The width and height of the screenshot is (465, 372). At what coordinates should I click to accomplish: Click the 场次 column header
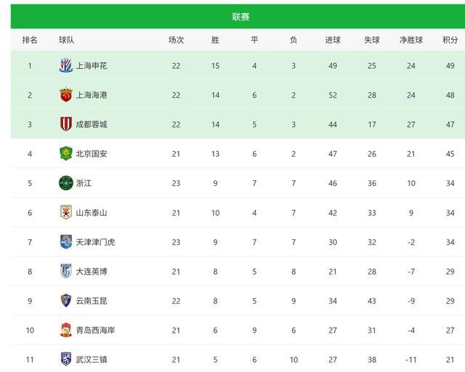[x=176, y=40]
